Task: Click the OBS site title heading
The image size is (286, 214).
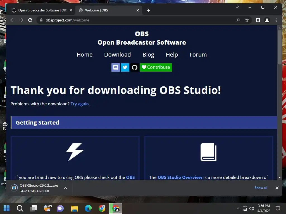Action: (142, 34)
